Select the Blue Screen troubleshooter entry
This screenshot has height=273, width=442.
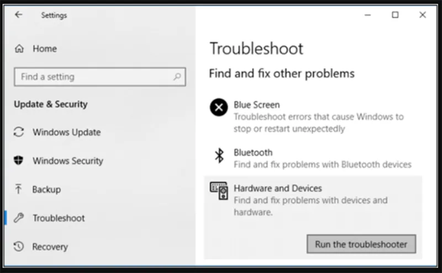click(313, 116)
